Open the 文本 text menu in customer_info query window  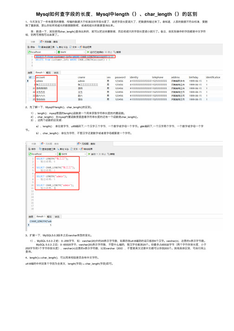pos(74,47)
